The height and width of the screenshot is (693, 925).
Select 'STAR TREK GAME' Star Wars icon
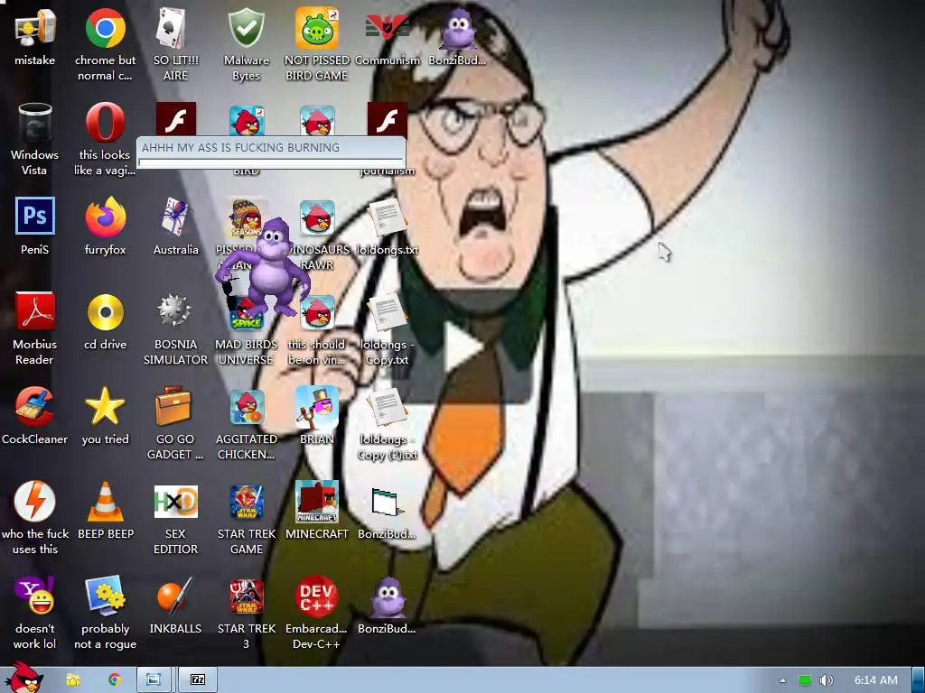tap(246, 502)
